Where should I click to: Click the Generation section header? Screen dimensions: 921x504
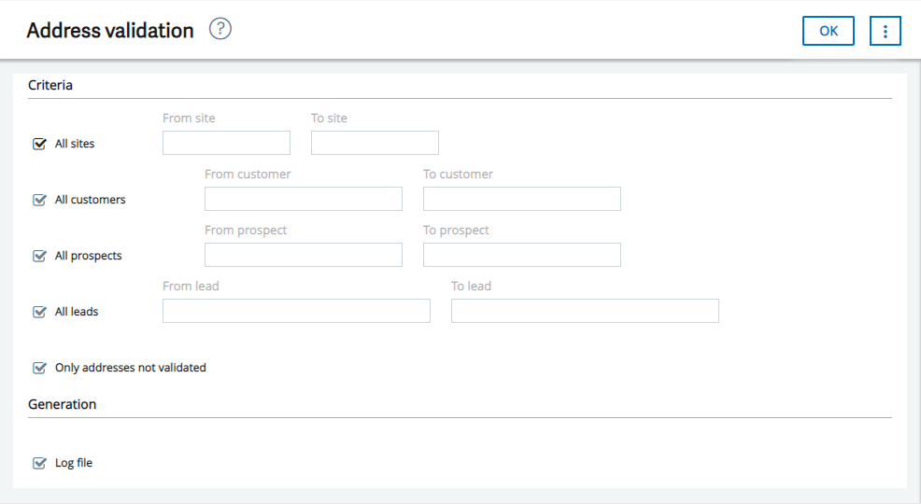pos(63,404)
